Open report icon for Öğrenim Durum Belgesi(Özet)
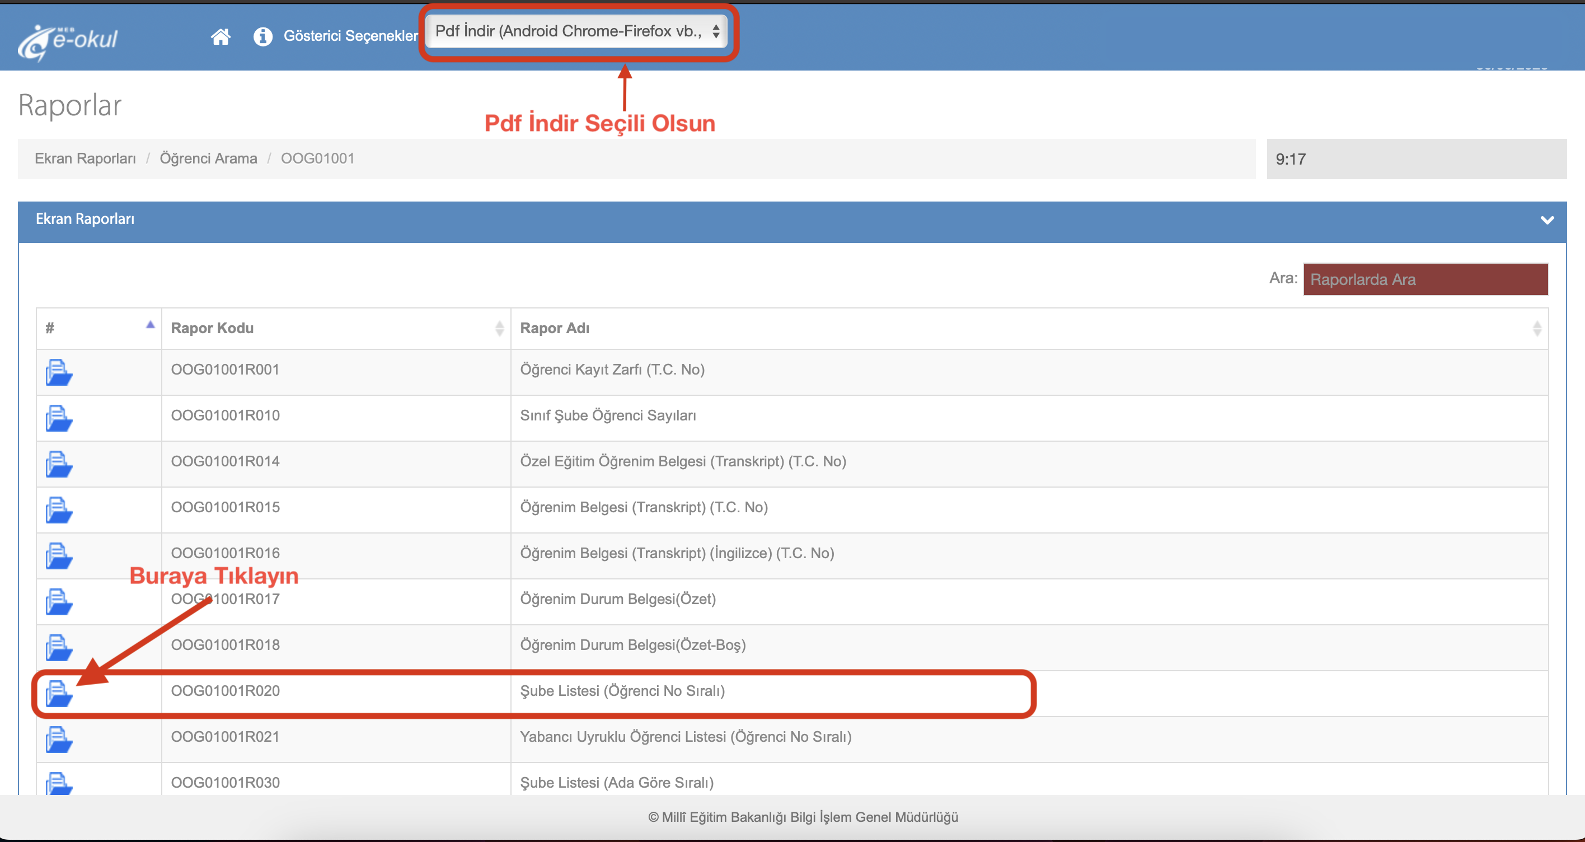Viewport: 1585px width, 842px height. pos(58,602)
